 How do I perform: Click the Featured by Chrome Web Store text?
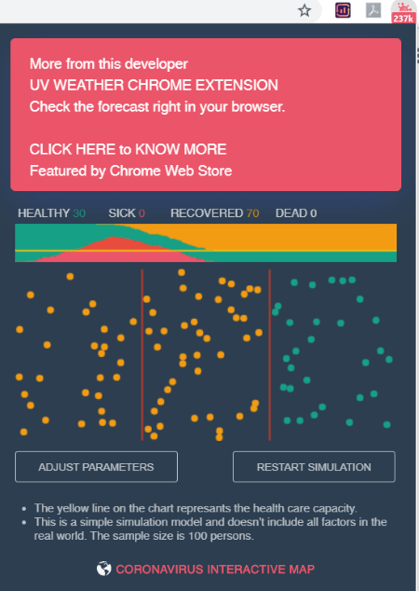click(x=130, y=171)
